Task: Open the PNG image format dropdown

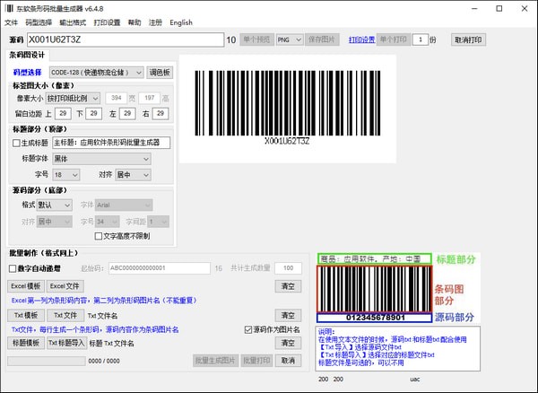Action: (x=288, y=40)
